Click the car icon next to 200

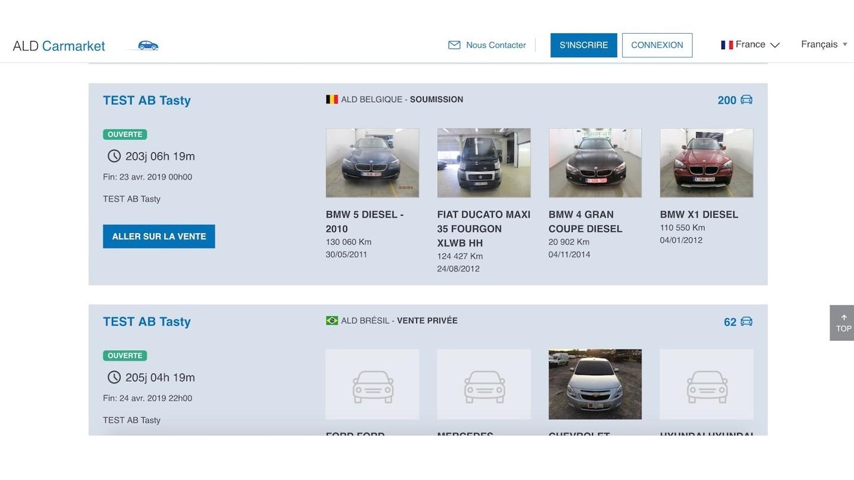pyautogui.click(x=746, y=100)
